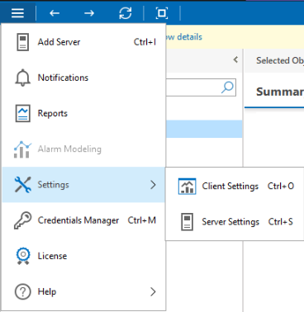The width and height of the screenshot is (304, 312).
Task: Open Notifications bell icon
Action: 22,78
